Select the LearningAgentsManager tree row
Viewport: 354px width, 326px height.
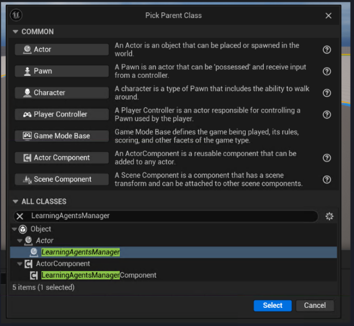[174, 252]
